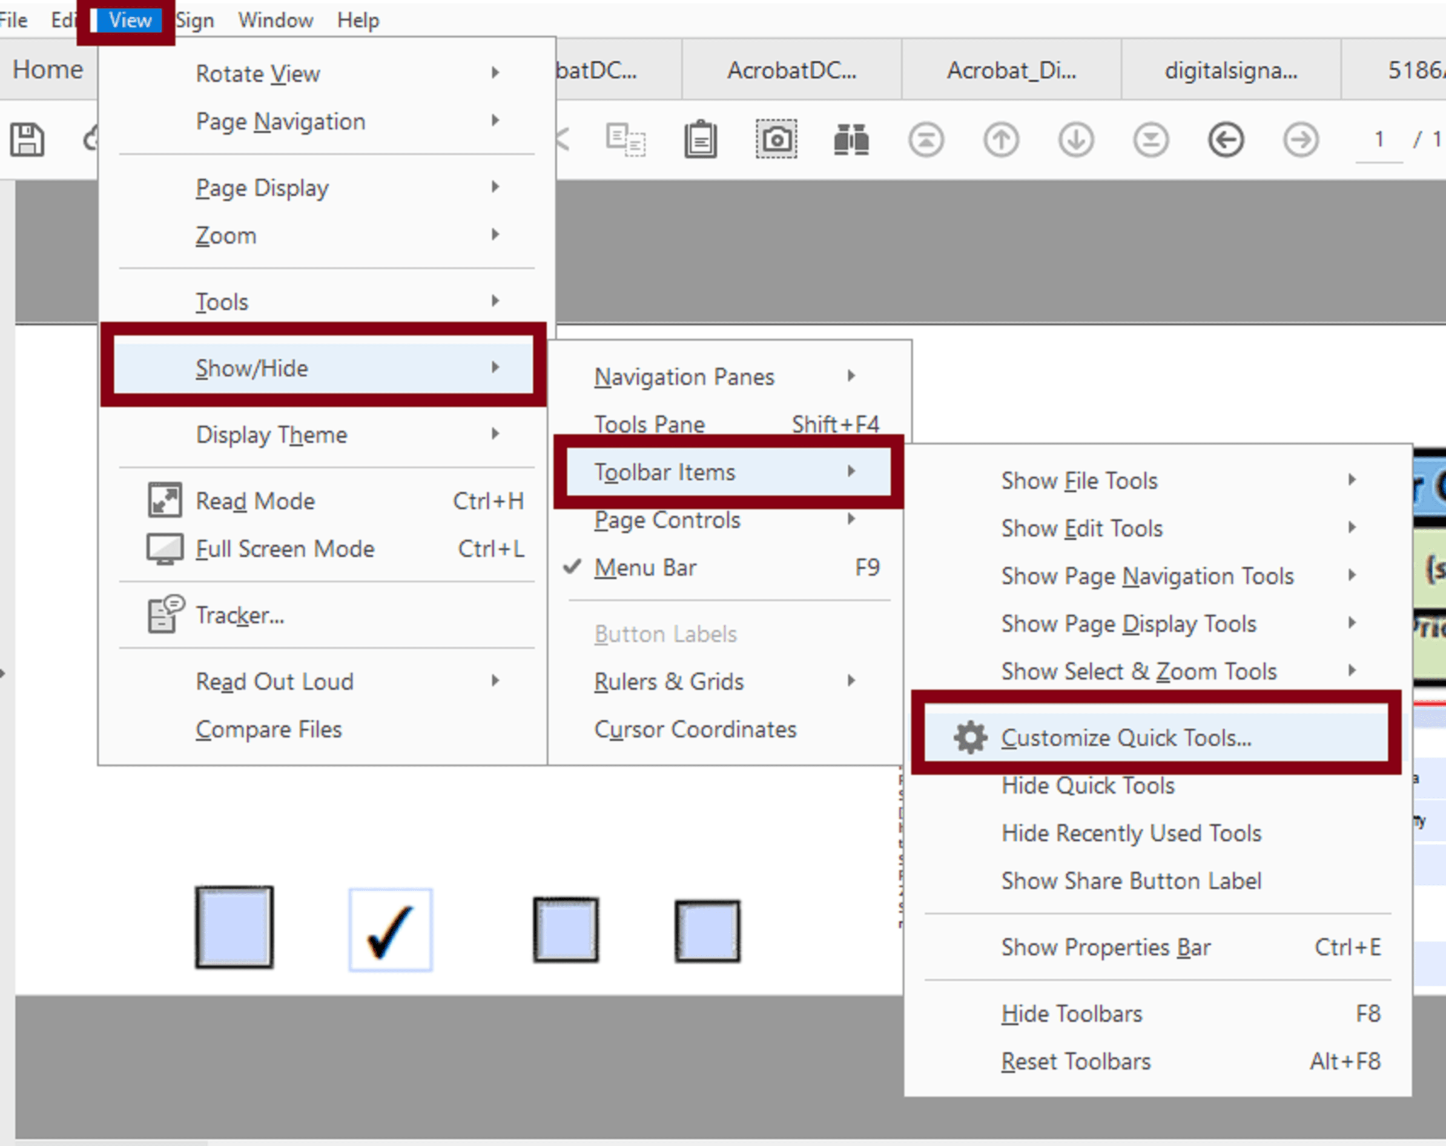Go to next page with the down-arrow icon

(x=1076, y=139)
